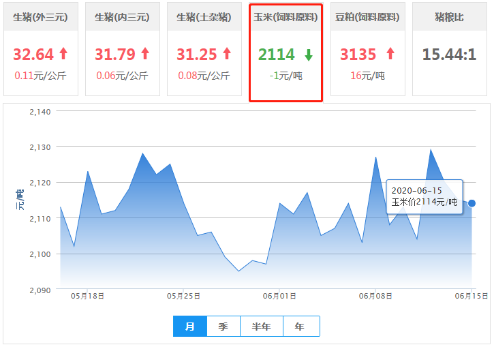This screenshot has width=494, height=347.
Task: Switch chart to 年 view
Action: coord(300,327)
